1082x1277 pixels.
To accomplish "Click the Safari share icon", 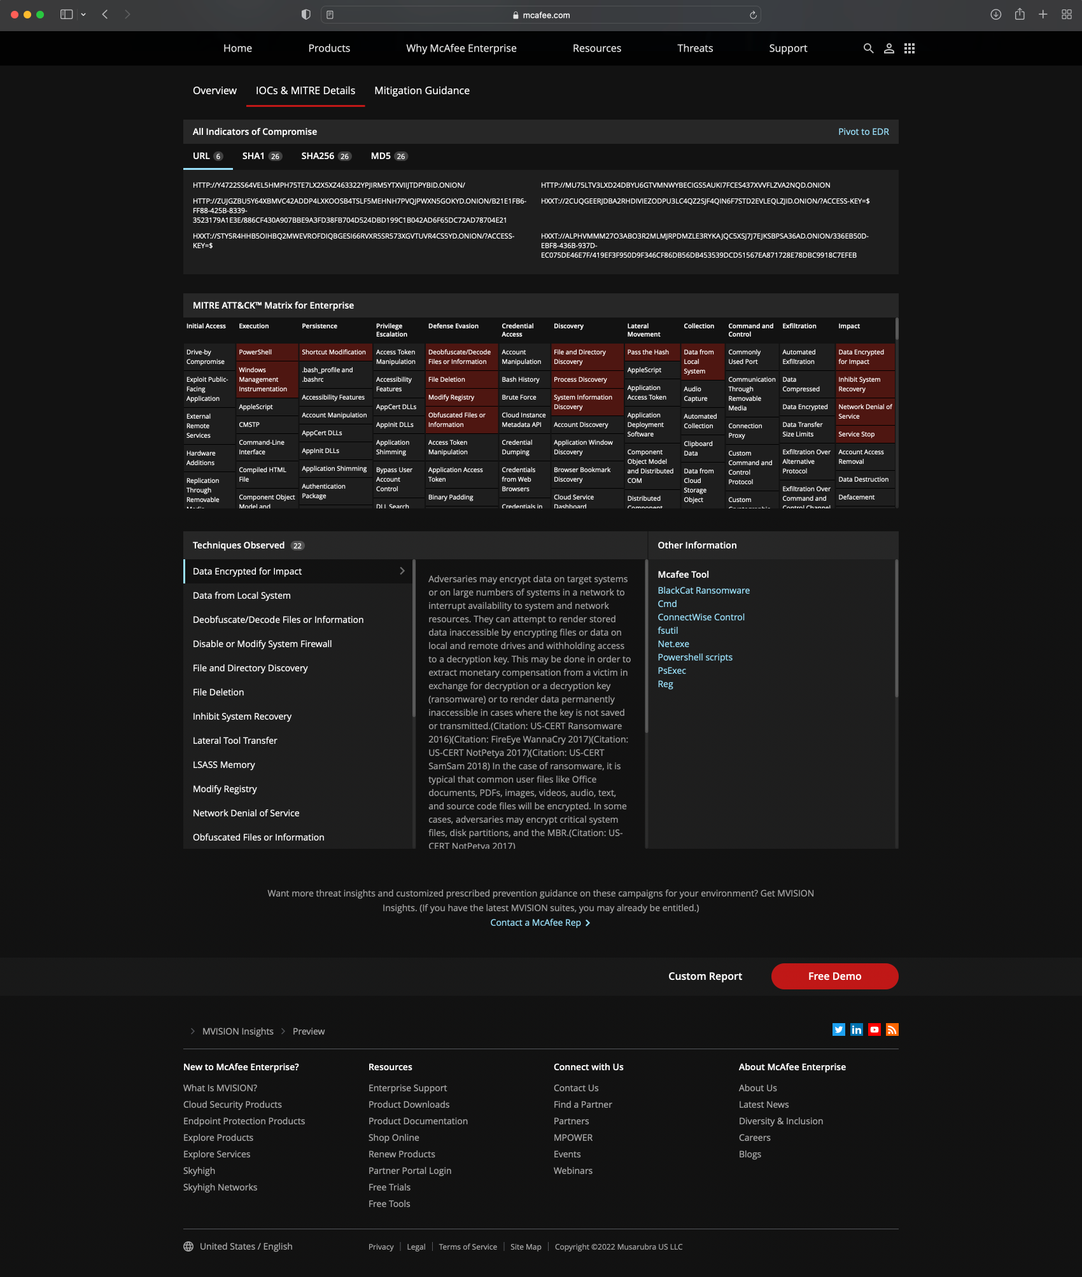I will (1020, 15).
